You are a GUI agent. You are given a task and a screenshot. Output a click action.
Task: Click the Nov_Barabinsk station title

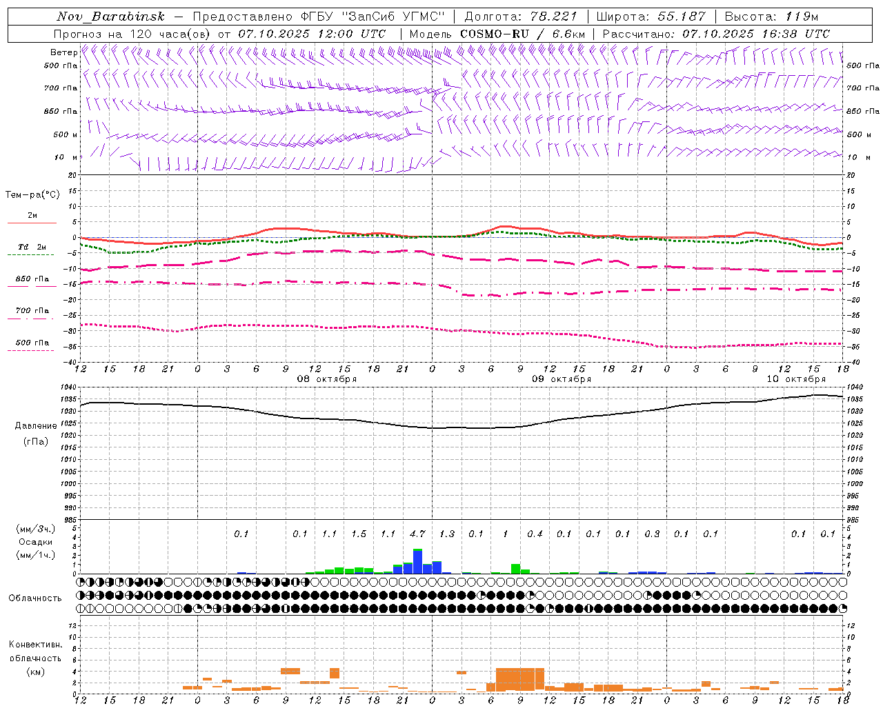(110, 17)
